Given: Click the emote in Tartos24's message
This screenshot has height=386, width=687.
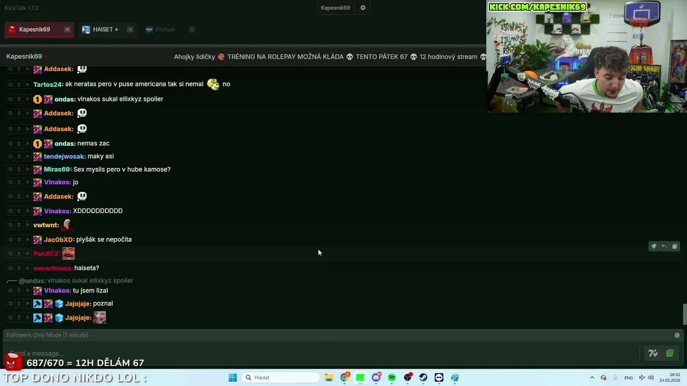Looking at the screenshot, I should click(x=213, y=84).
